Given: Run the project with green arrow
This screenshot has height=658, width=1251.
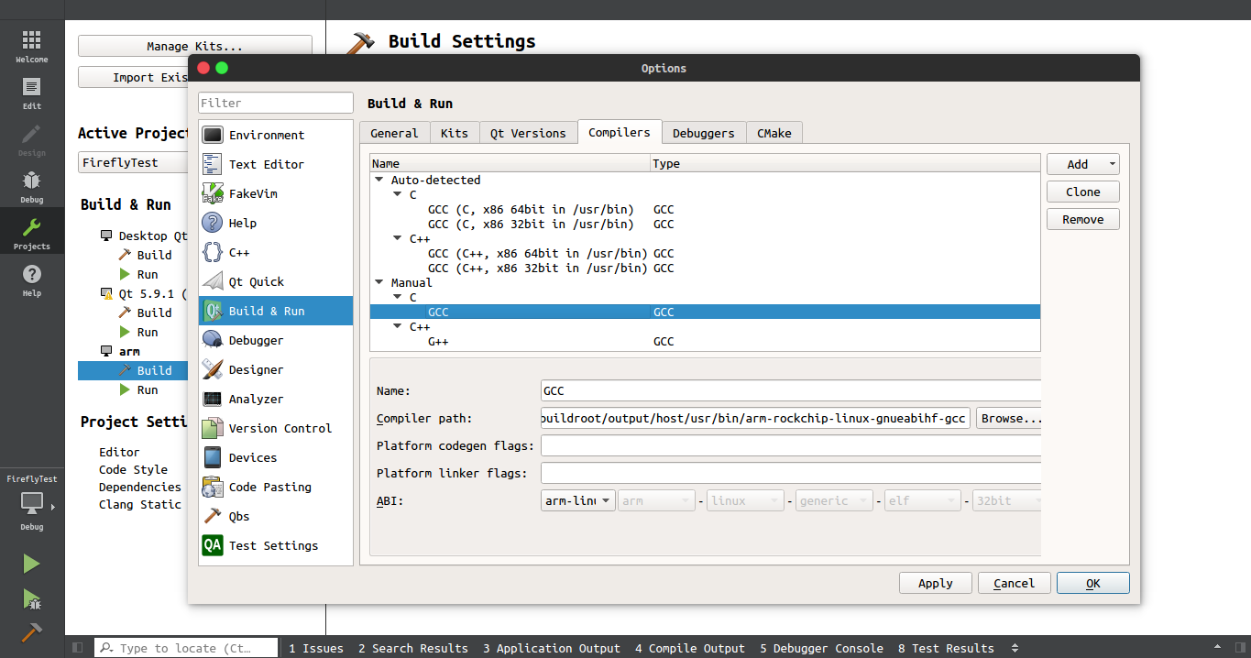Looking at the screenshot, I should pos(31,564).
